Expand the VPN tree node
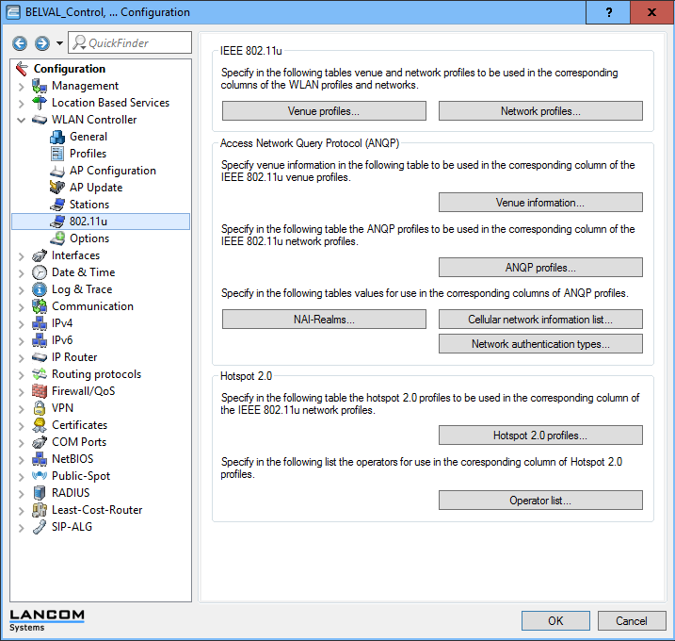Viewport: 675px width, 641px height. 21,409
